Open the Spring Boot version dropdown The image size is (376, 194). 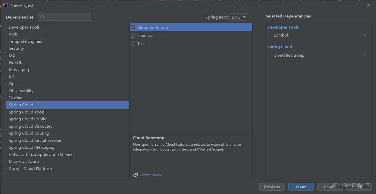click(x=238, y=17)
